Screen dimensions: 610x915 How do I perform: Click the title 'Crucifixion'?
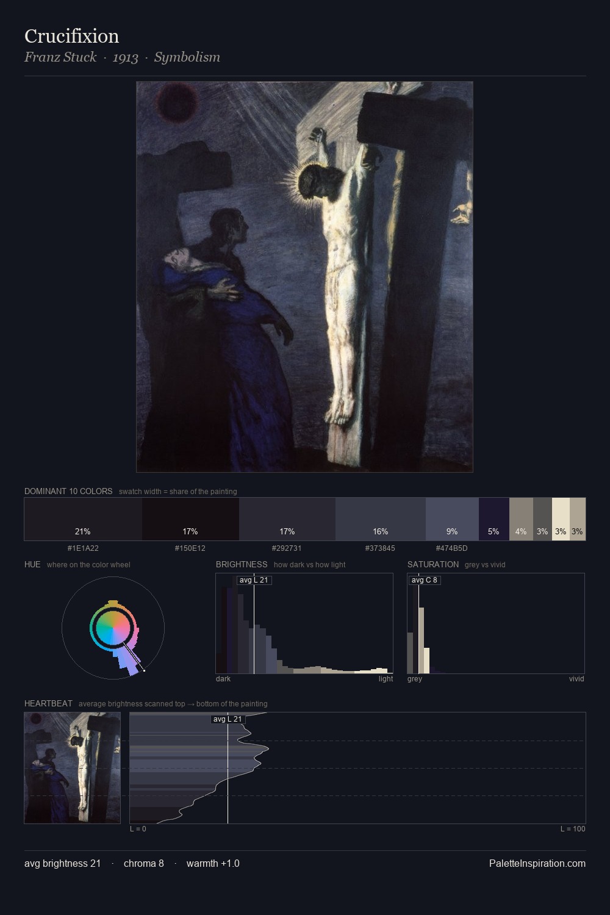(x=71, y=36)
